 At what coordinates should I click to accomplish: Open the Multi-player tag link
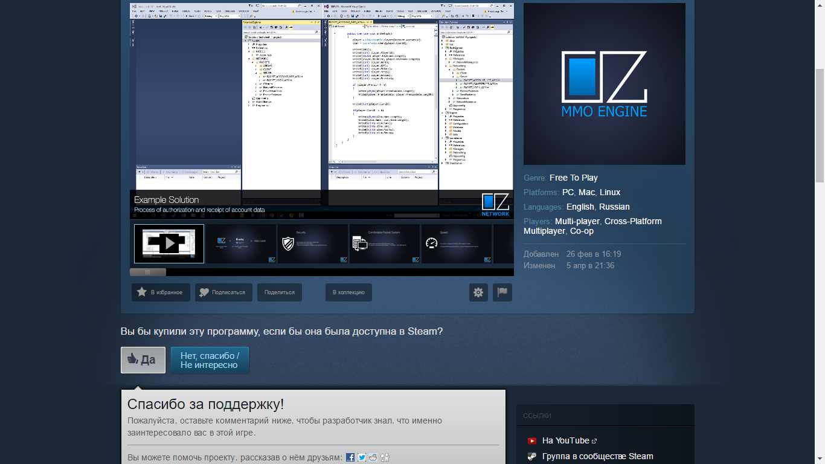coord(577,221)
